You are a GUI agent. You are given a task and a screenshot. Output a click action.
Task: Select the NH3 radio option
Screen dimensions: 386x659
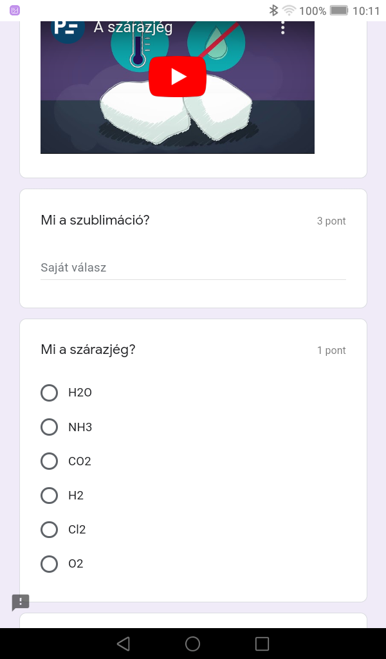(x=50, y=427)
